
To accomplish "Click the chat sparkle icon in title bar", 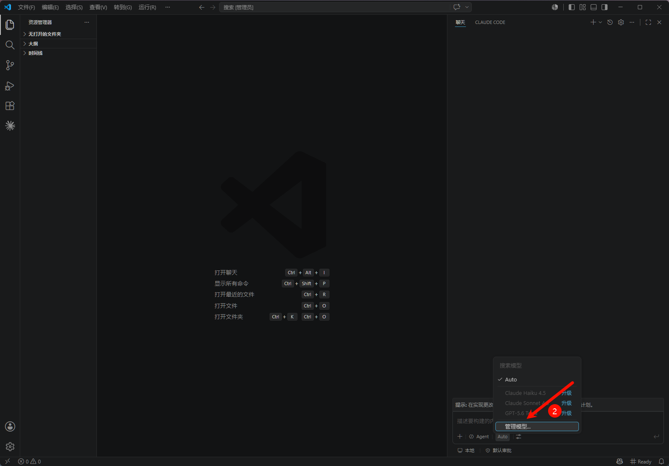I will click(x=457, y=7).
